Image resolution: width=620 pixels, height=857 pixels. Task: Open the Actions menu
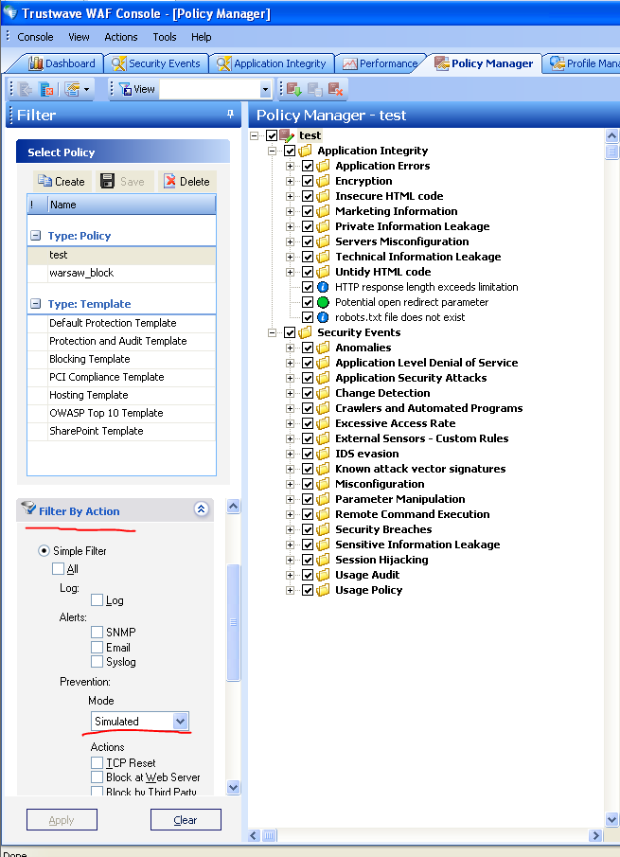pos(121,37)
